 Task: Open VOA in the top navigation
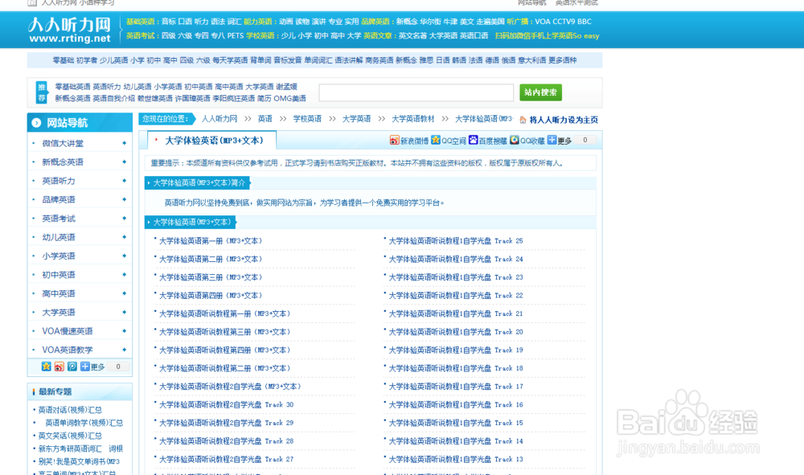[x=543, y=22]
